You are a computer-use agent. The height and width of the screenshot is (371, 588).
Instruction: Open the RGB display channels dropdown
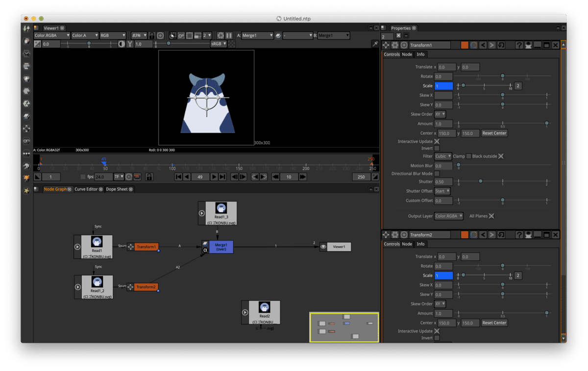[113, 36]
